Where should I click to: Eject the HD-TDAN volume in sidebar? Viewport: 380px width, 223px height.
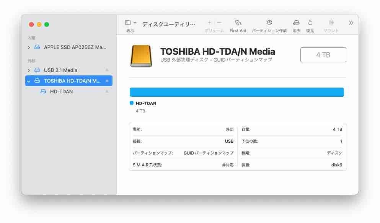coord(107,91)
